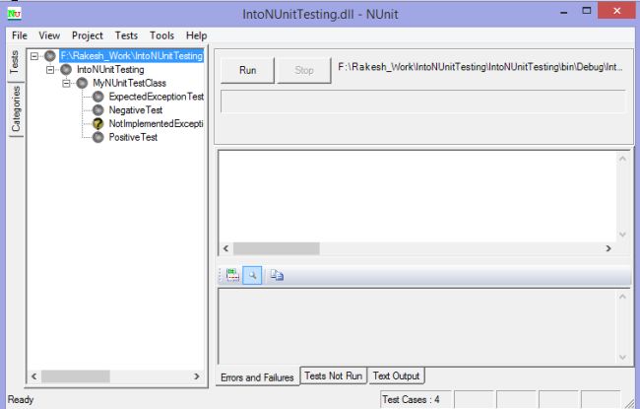Select the highlighted F:\Rakesh_Work\IntoNUnitTesting root row

(131, 56)
